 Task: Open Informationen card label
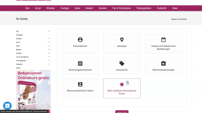(x=80, y=46)
